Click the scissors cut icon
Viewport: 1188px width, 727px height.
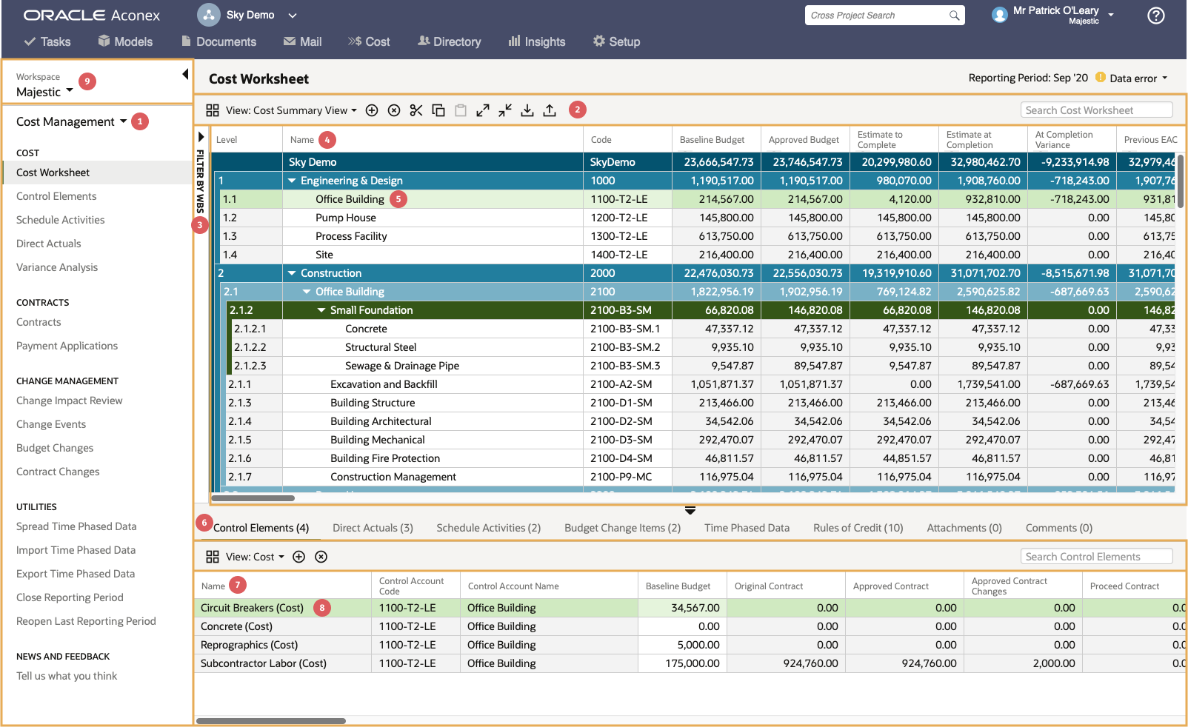pyautogui.click(x=416, y=110)
